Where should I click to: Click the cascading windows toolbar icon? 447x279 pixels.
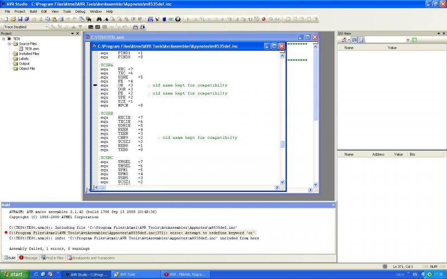[x=82, y=19]
